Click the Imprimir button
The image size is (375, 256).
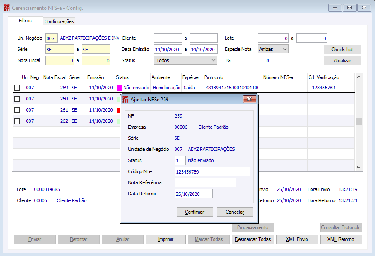[x=166, y=239]
